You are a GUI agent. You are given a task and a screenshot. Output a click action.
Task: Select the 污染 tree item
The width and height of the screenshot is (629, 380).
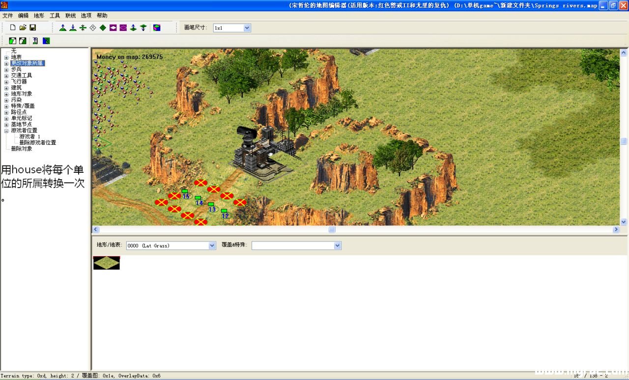[16, 100]
